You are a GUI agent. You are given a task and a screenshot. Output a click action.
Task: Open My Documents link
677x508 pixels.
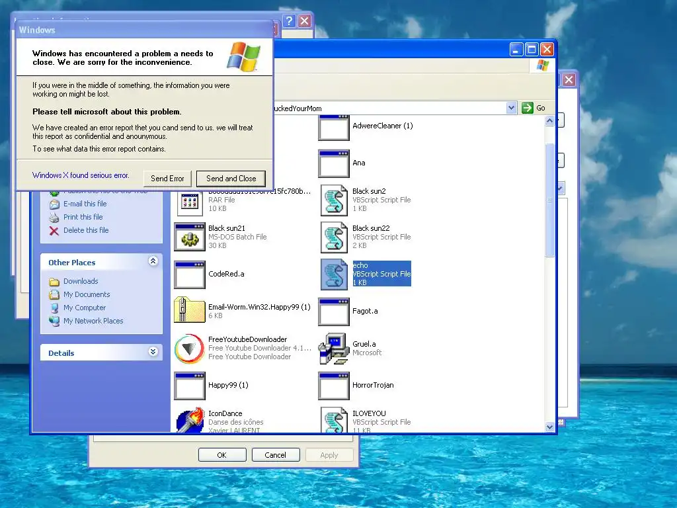coord(87,294)
